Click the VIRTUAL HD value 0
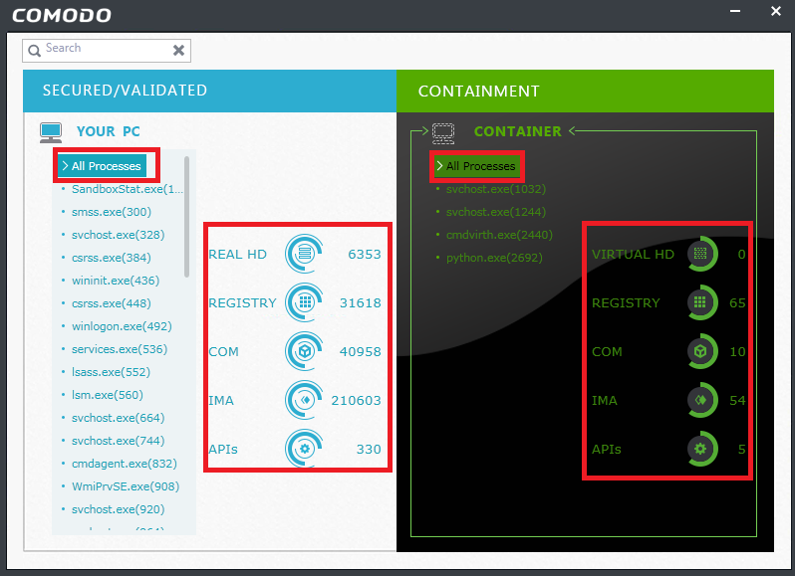This screenshot has height=576, width=795. coord(741,254)
